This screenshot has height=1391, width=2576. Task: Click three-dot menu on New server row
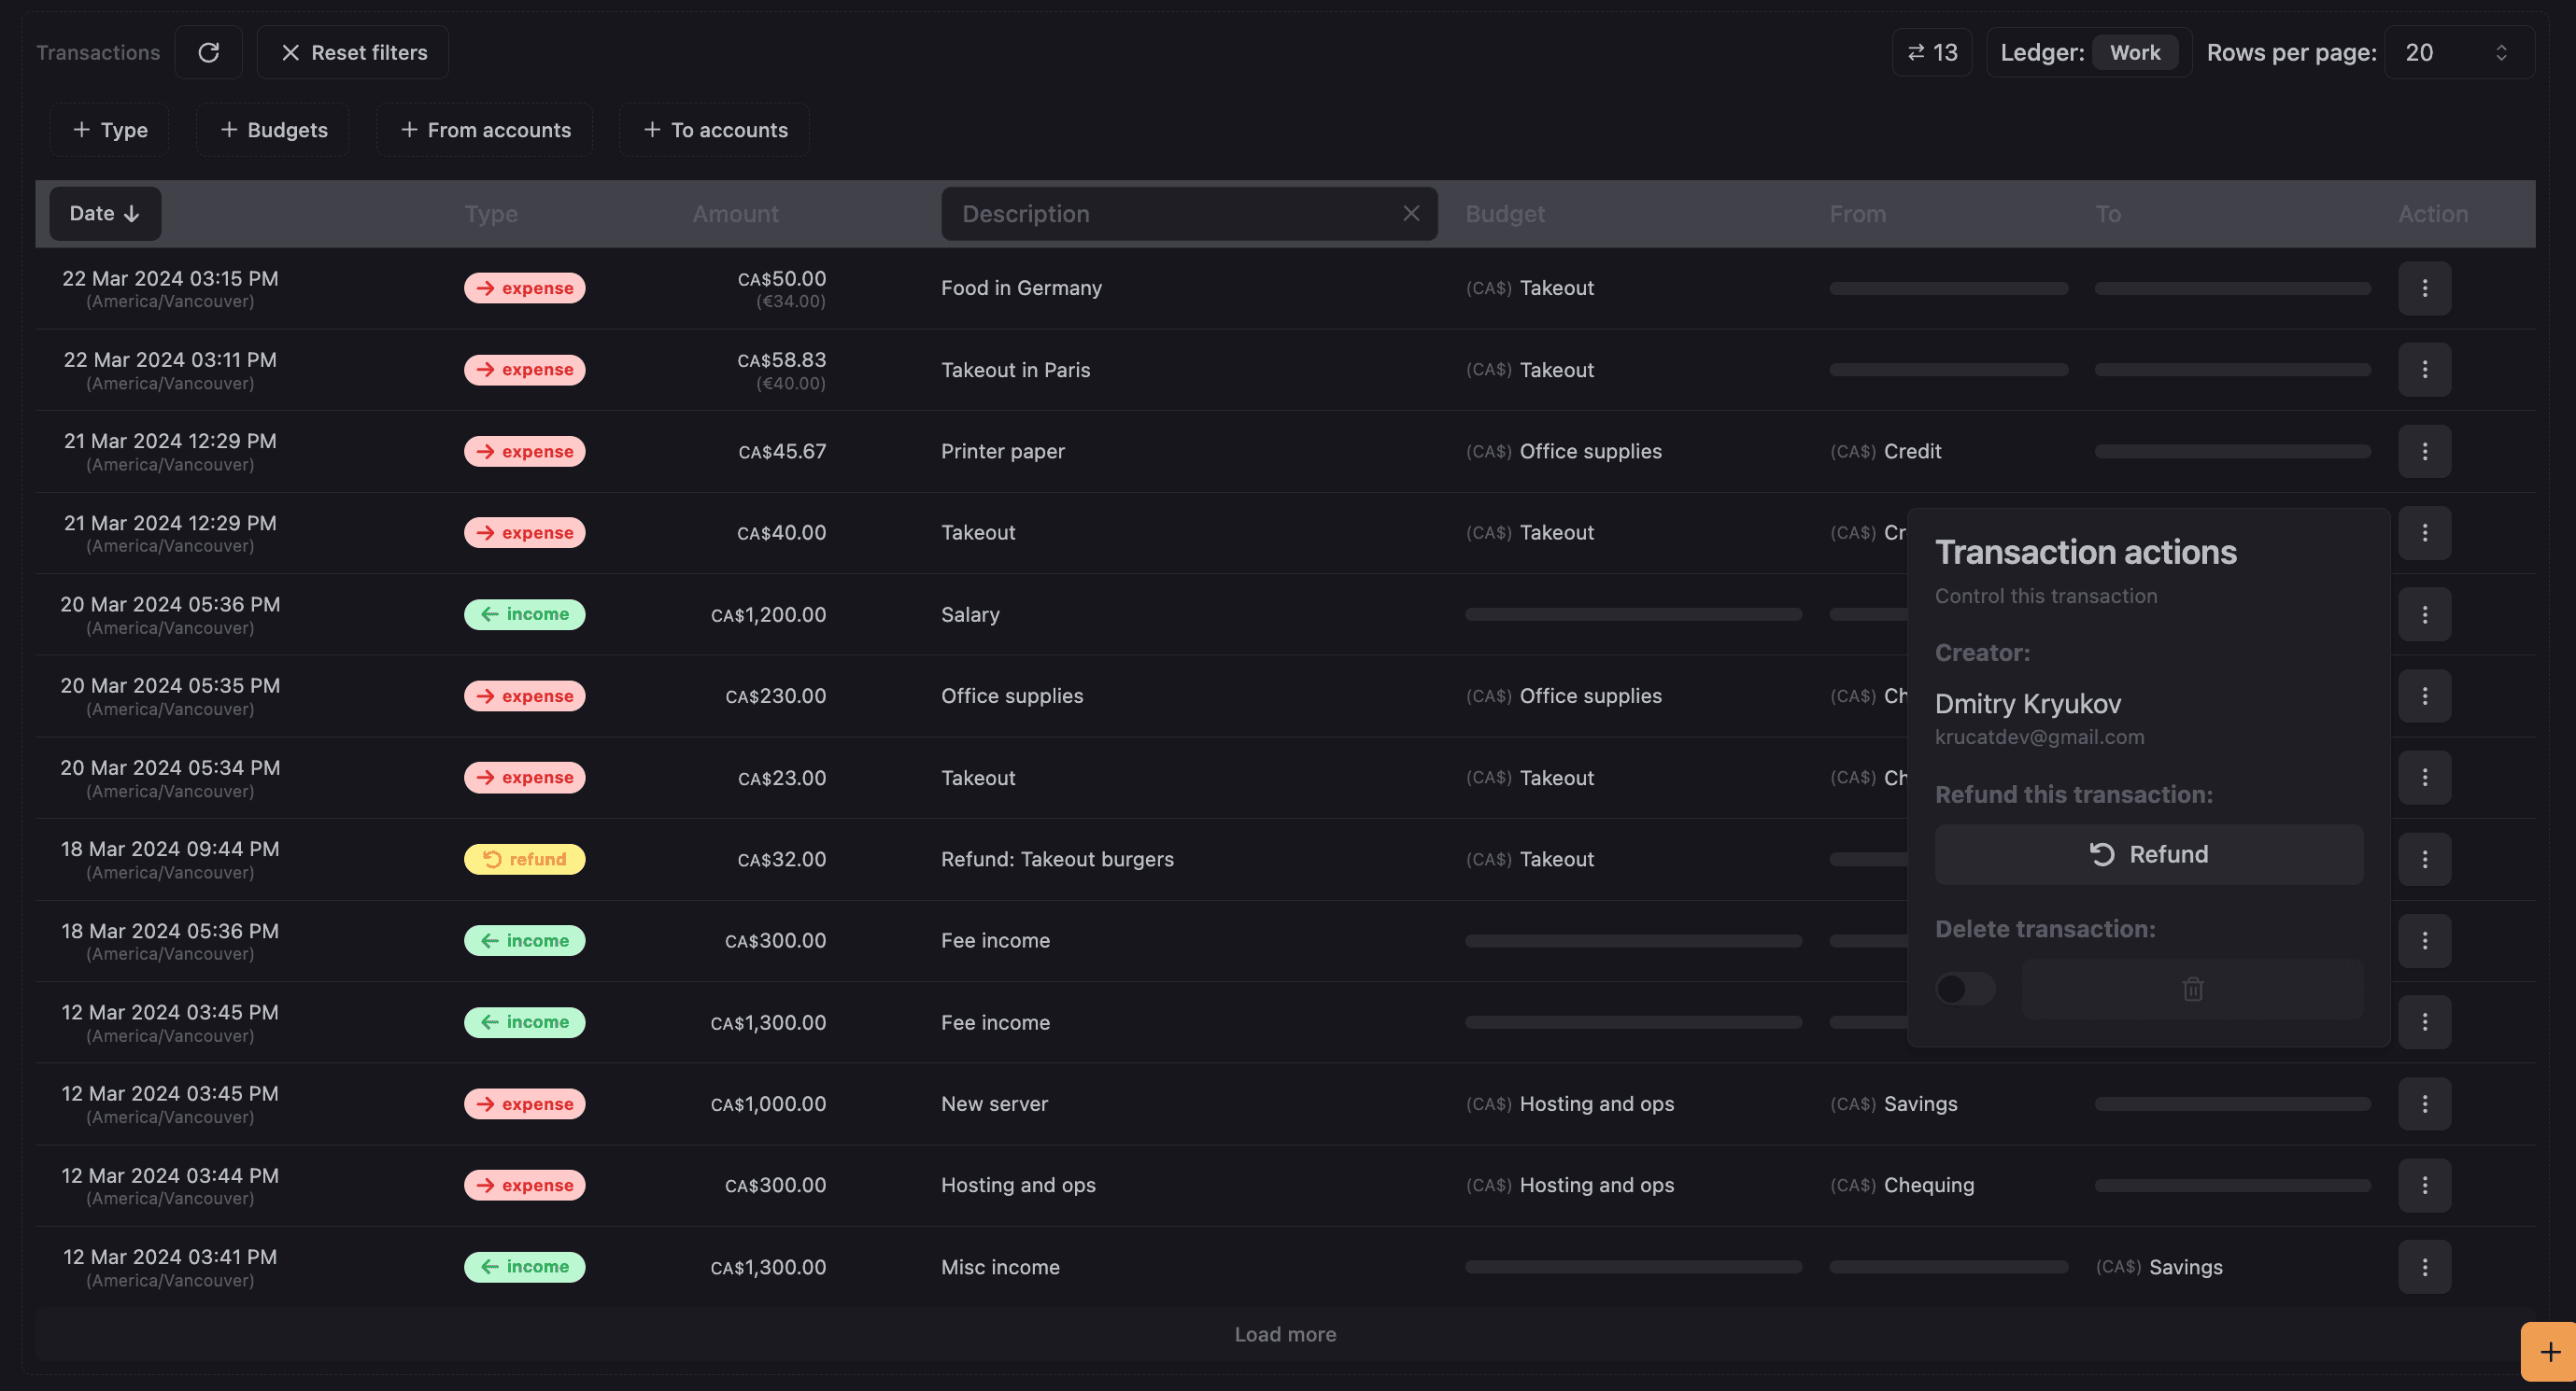2424,1104
